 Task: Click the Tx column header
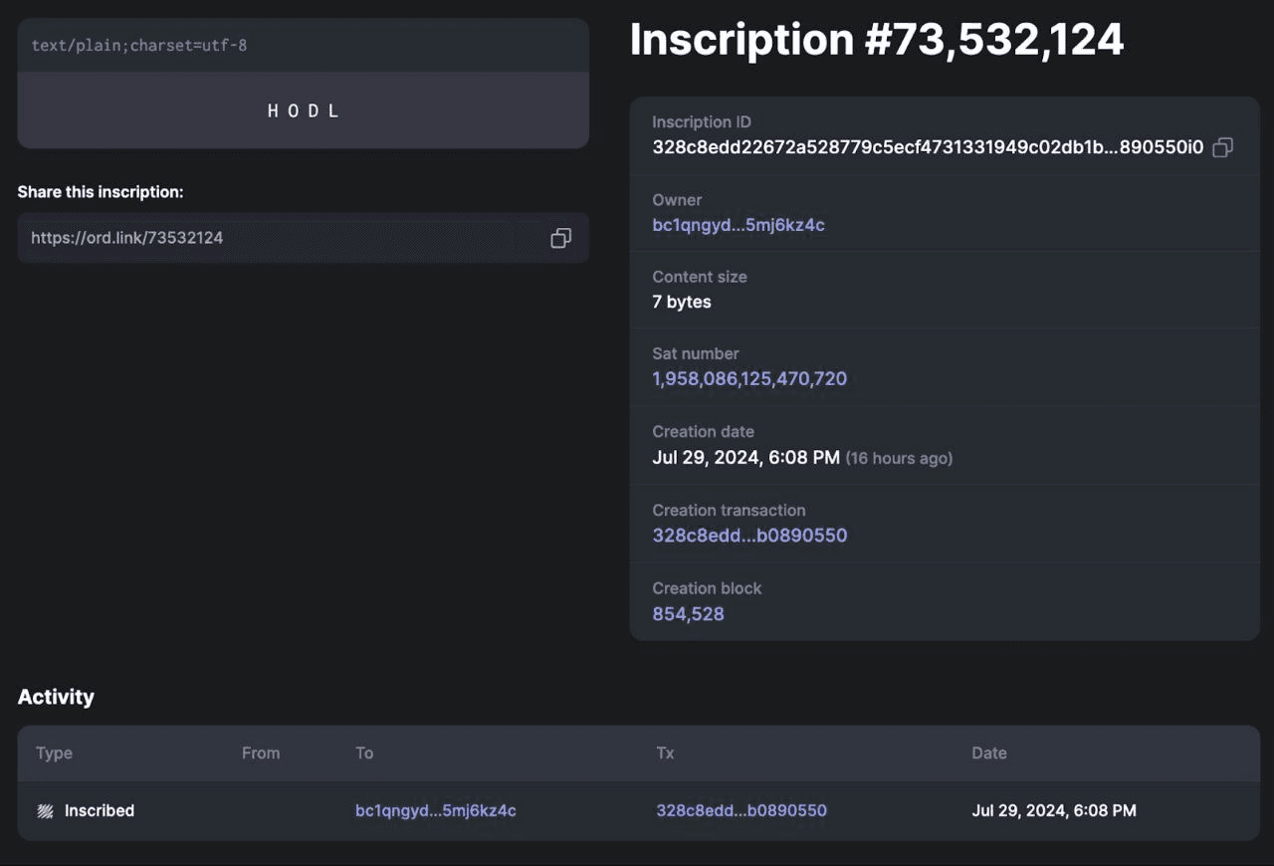665,754
